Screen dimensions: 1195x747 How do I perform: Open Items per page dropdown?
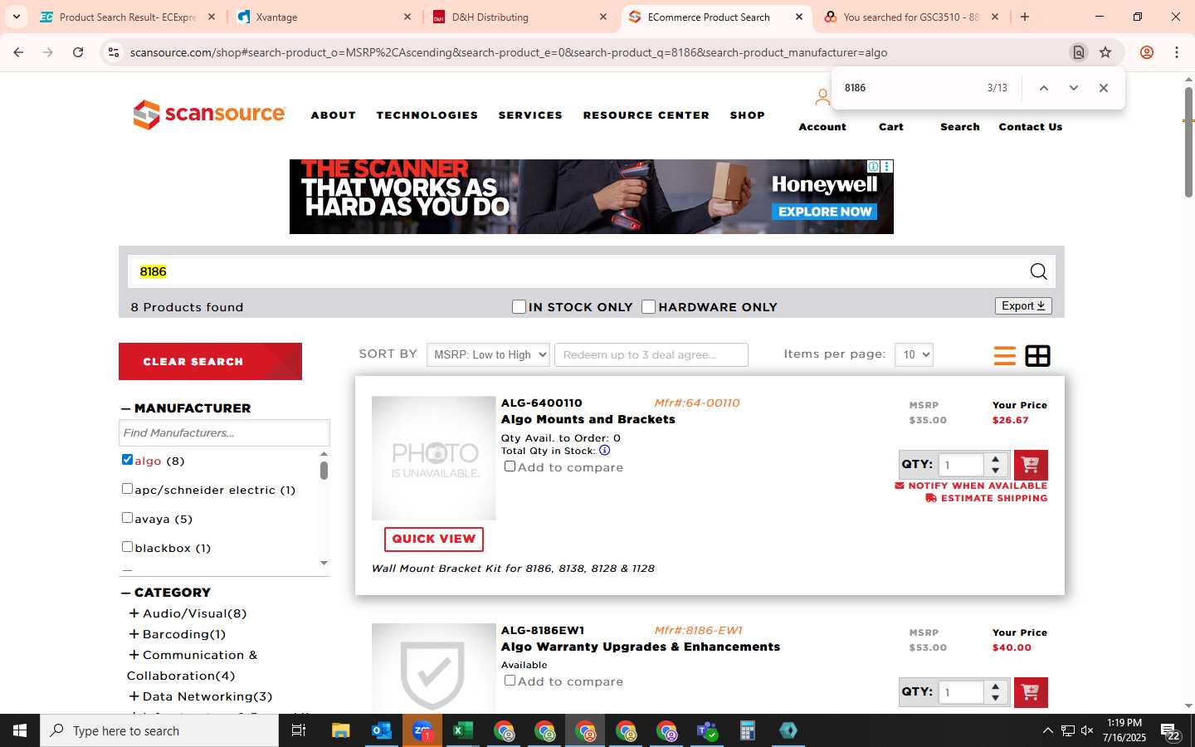click(914, 354)
